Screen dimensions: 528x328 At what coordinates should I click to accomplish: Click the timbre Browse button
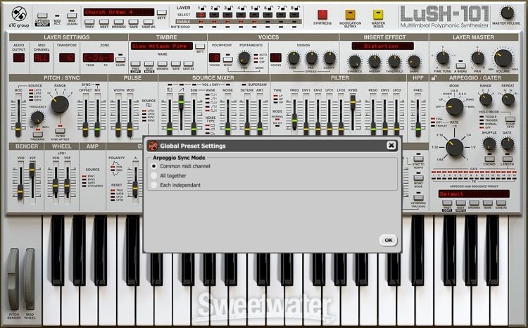[x=162, y=63]
